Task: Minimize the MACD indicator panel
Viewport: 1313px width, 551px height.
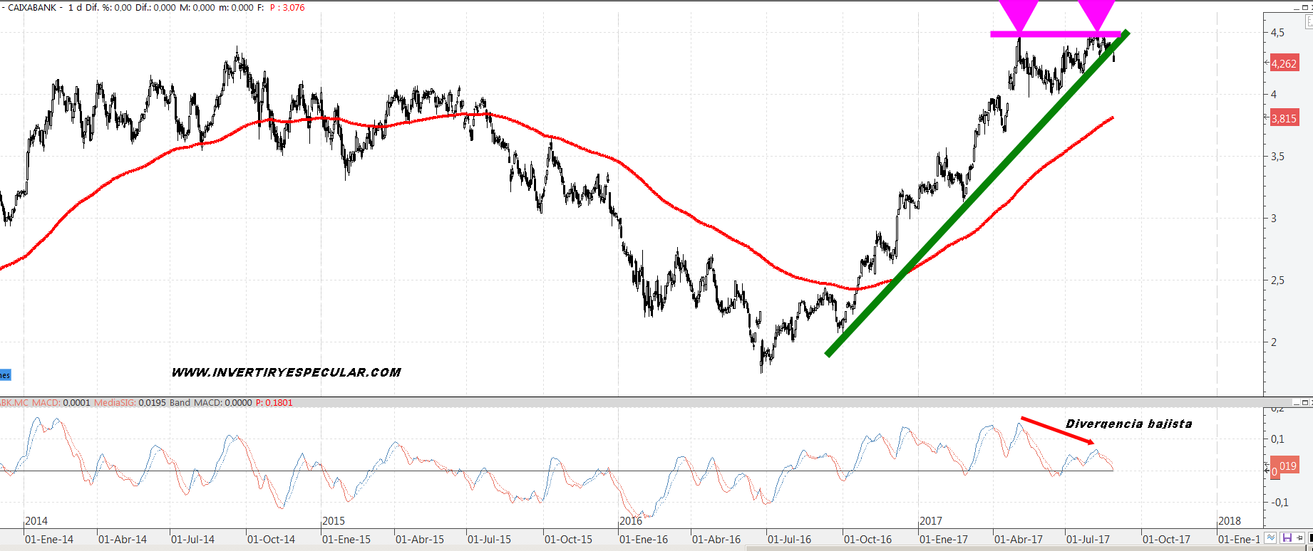Action: (1296, 403)
